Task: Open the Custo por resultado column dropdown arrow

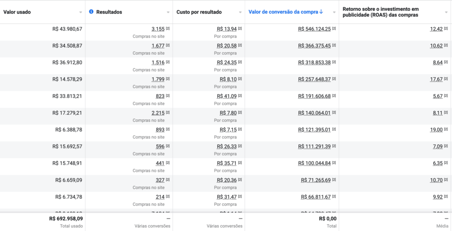Action: point(240,12)
